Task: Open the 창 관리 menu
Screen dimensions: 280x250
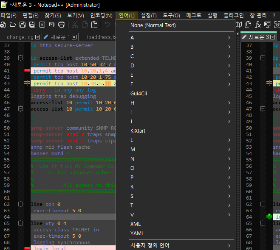Action: [258, 16]
